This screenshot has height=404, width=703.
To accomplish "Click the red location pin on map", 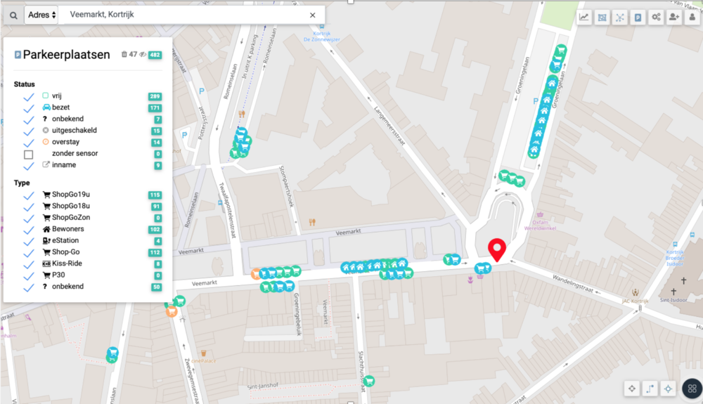I will pos(497,250).
